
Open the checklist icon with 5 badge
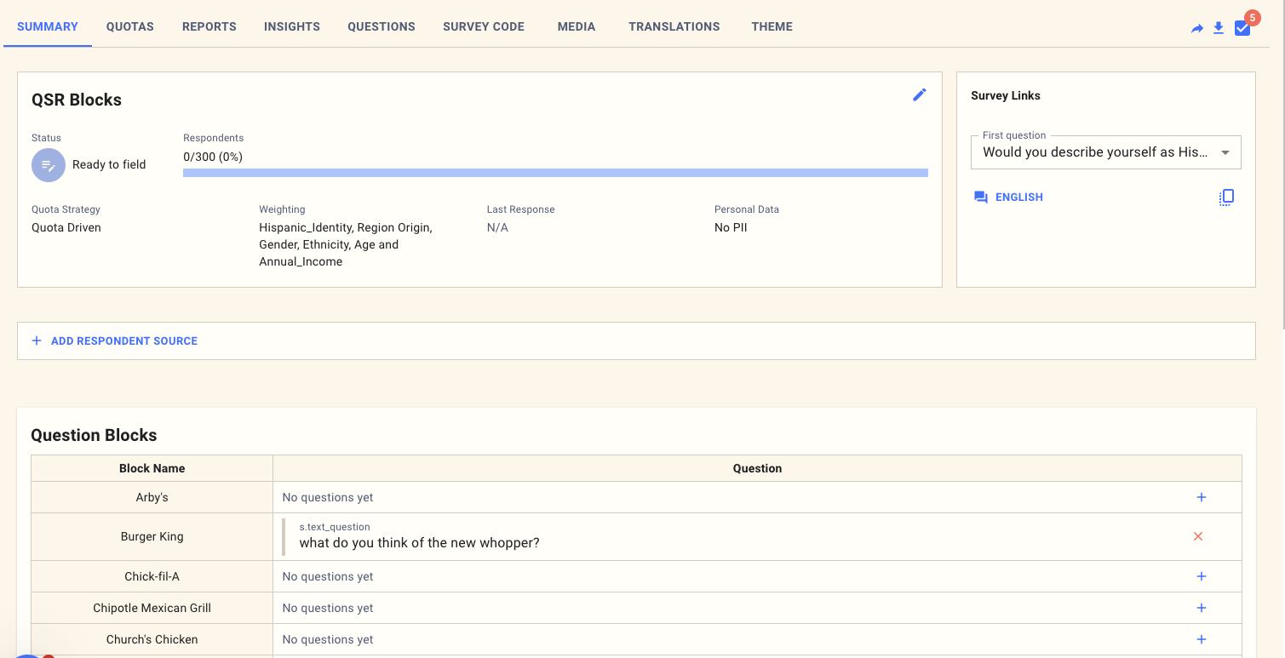click(1242, 28)
